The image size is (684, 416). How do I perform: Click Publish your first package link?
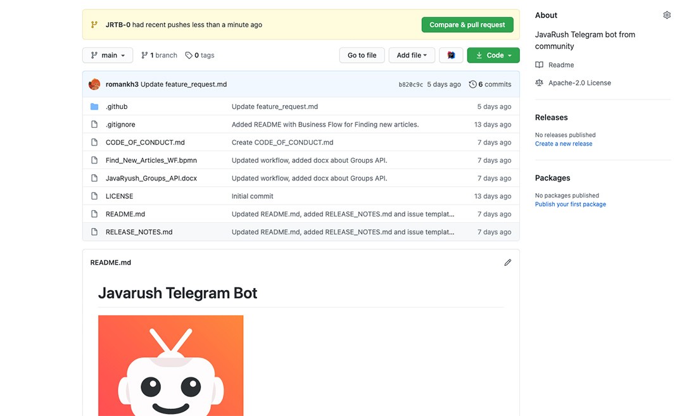[x=571, y=204]
